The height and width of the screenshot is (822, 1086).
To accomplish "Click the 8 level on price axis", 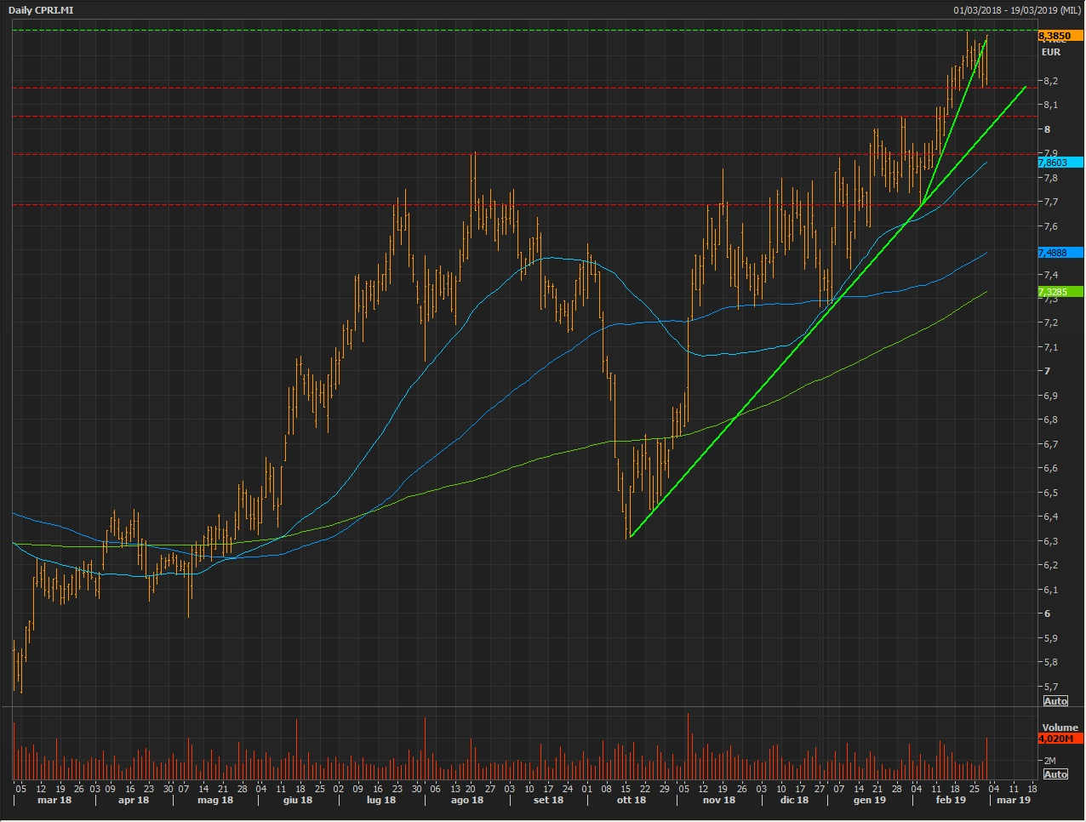I will (x=1048, y=129).
